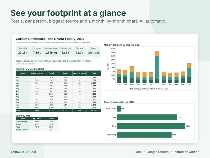Select the Jan home energy value 823
The image size is (210, 158).
tap(37, 77)
